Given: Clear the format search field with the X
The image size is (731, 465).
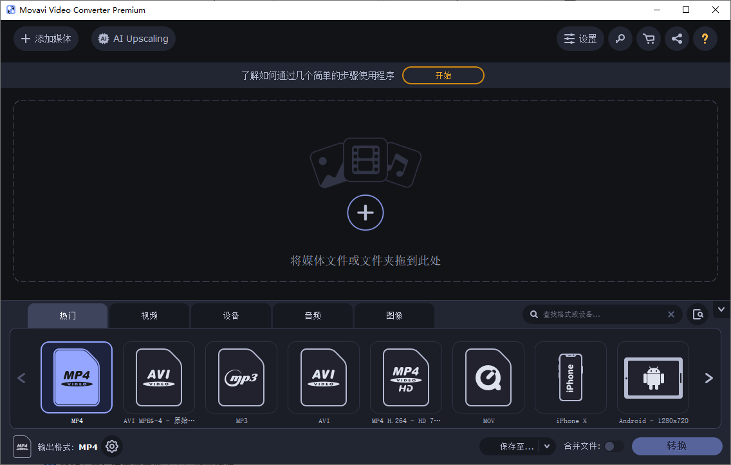Looking at the screenshot, I should (671, 314).
